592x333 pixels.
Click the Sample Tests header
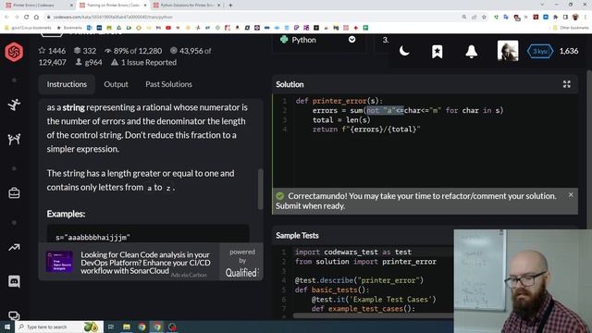click(297, 236)
